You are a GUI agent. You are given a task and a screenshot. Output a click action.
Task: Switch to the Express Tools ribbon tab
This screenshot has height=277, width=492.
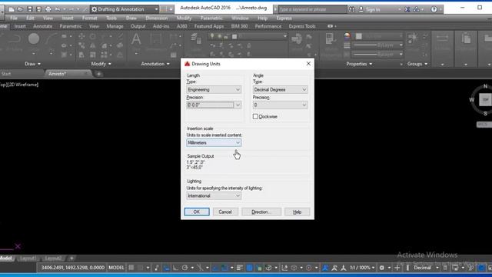coord(302,26)
